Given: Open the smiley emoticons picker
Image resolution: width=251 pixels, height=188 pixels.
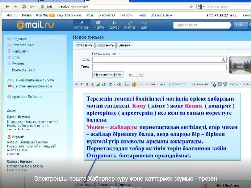Looking at the screenshot, I should (x=135, y=84).
